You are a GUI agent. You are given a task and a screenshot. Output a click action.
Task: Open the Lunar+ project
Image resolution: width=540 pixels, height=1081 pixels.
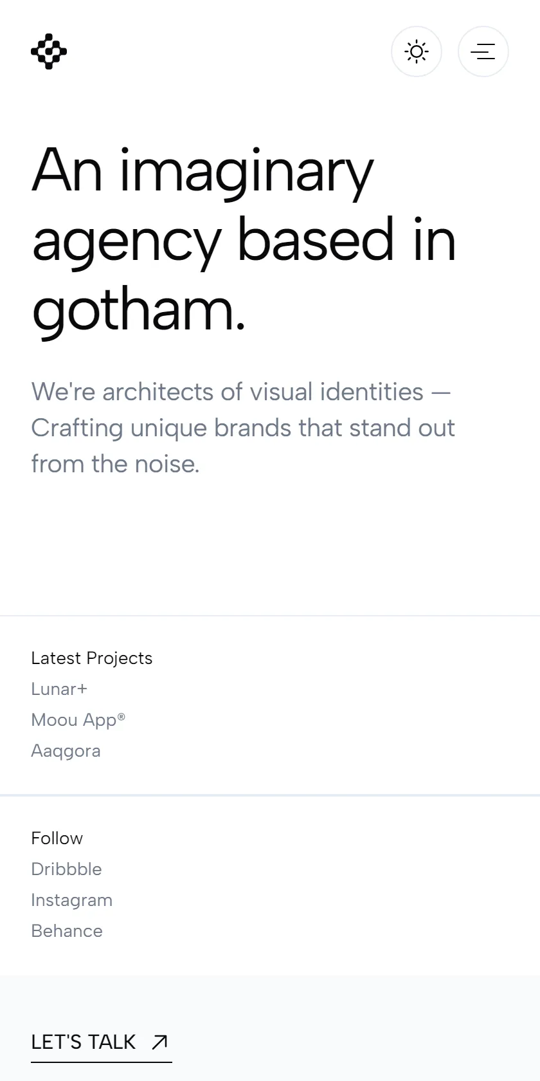pos(59,689)
